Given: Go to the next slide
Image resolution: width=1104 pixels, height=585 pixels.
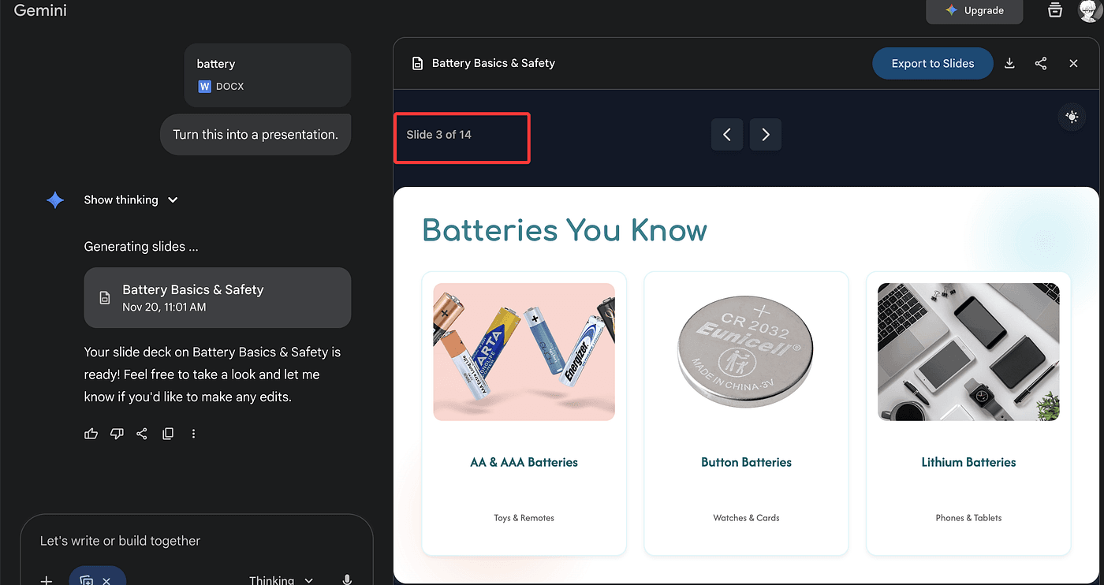Looking at the screenshot, I should pyautogui.click(x=765, y=135).
